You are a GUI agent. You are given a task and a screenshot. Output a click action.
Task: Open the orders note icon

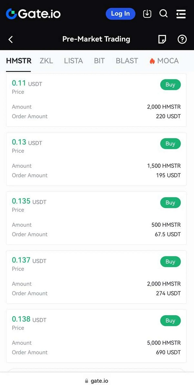(x=162, y=39)
